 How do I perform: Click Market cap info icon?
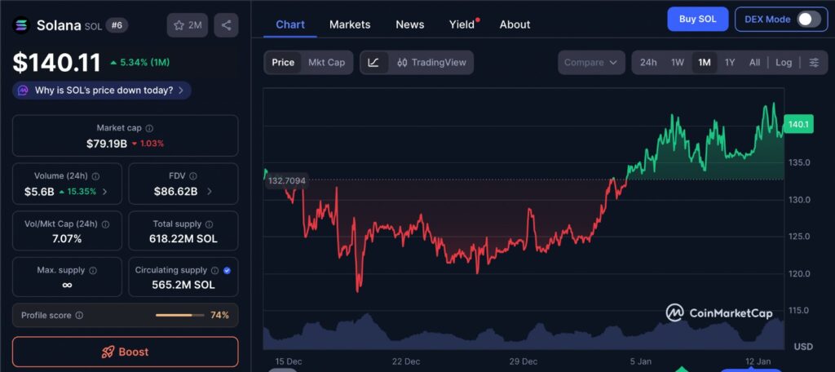[x=149, y=128]
